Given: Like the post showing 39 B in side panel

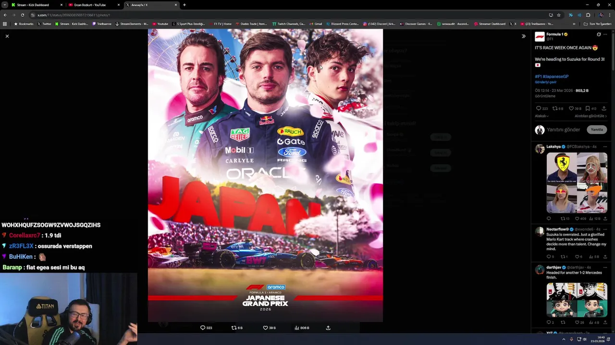Looking at the screenshot, I should click(x=571, y=109).
